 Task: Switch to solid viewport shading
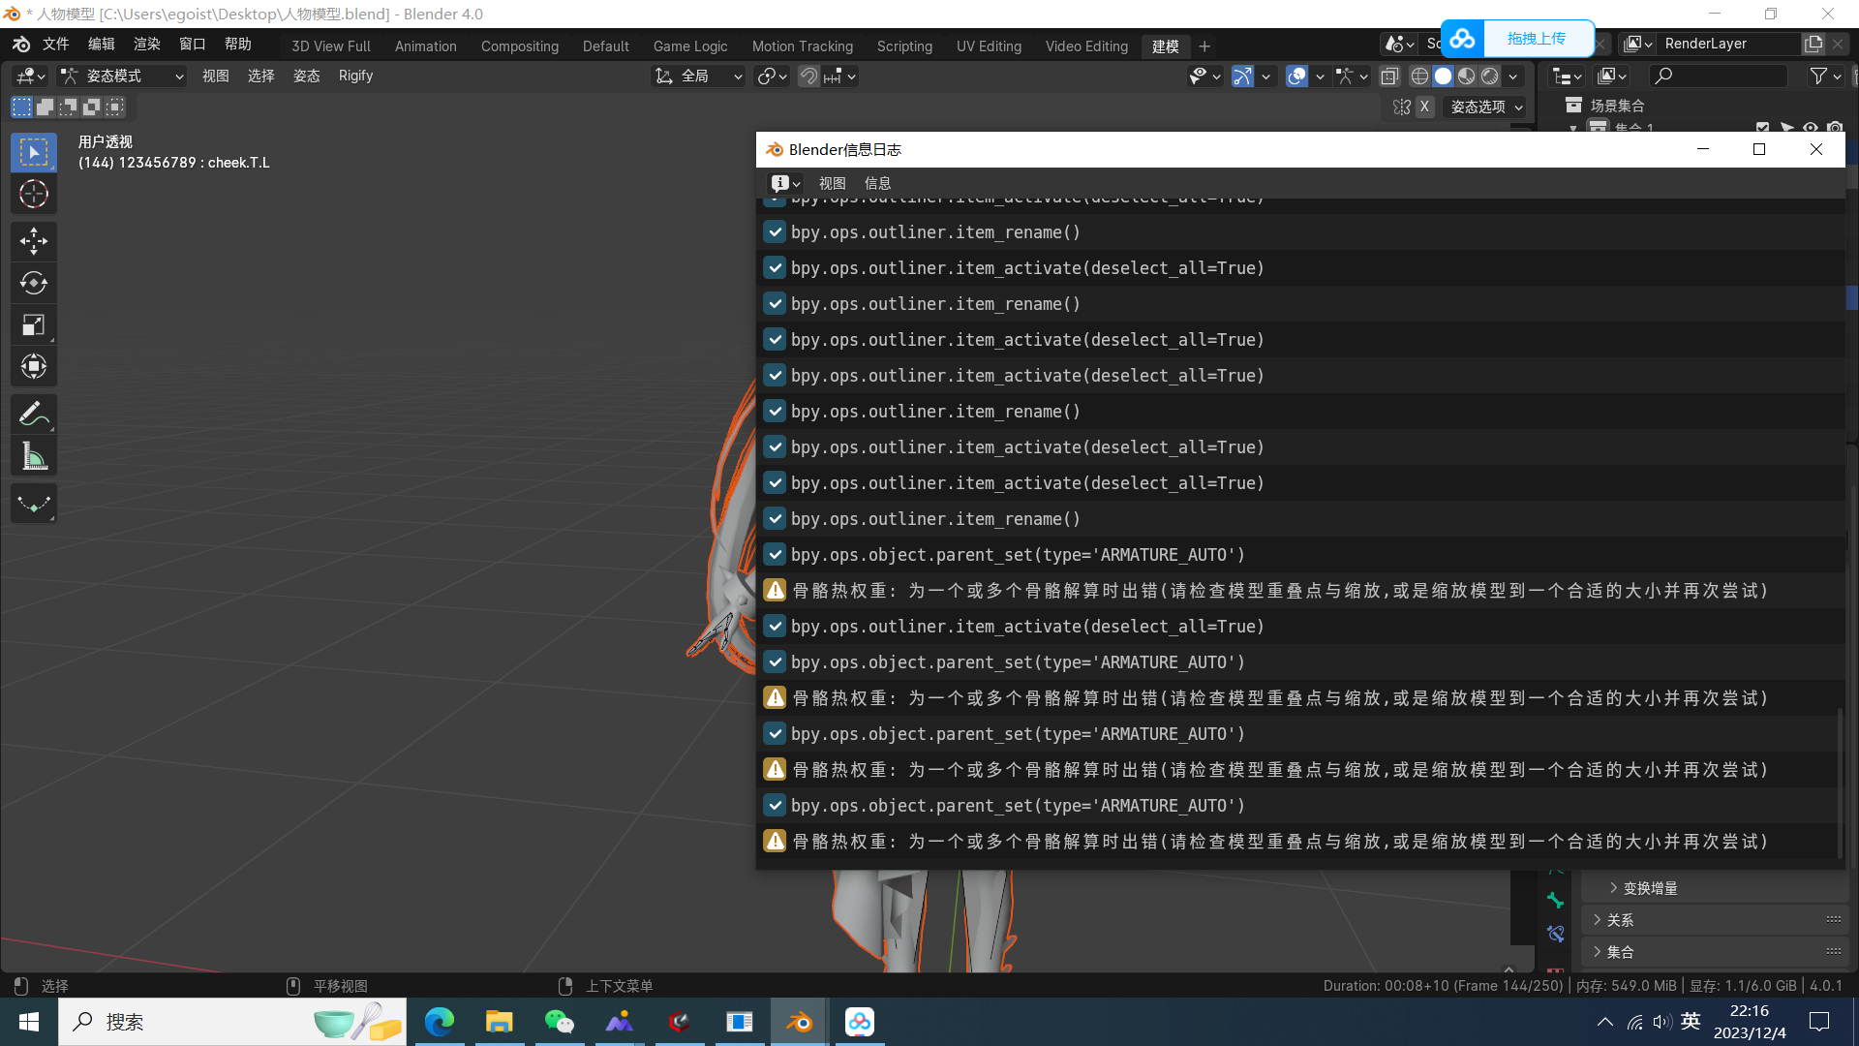(x=1443, y=76)
